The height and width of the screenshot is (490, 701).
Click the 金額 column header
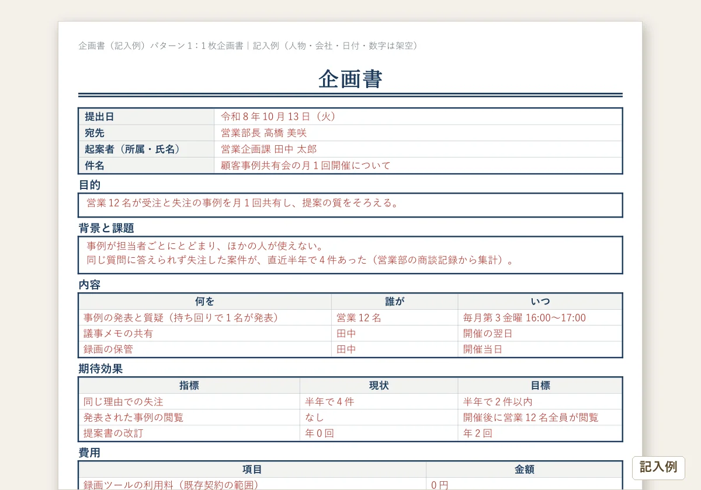click(x=524, y=470)
